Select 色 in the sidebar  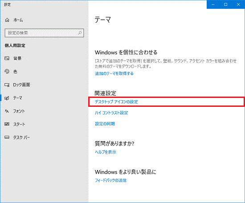click(44, 72)
